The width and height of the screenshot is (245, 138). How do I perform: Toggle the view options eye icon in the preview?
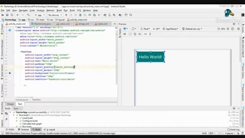point(125,34)
